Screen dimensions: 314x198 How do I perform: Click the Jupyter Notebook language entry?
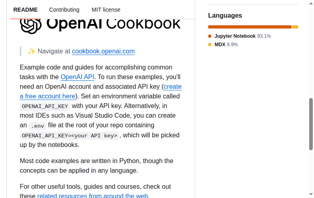click(x=240, y=36)
